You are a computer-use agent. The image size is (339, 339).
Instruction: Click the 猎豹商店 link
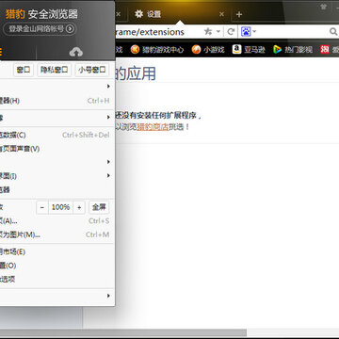pos(153,127)
